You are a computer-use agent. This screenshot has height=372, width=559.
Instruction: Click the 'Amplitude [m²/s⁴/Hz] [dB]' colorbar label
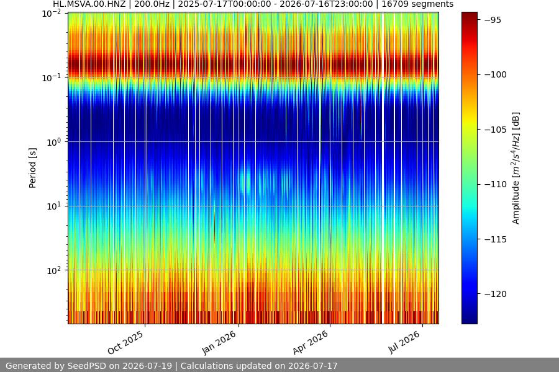pyautogui.click(x=516, y=168)
